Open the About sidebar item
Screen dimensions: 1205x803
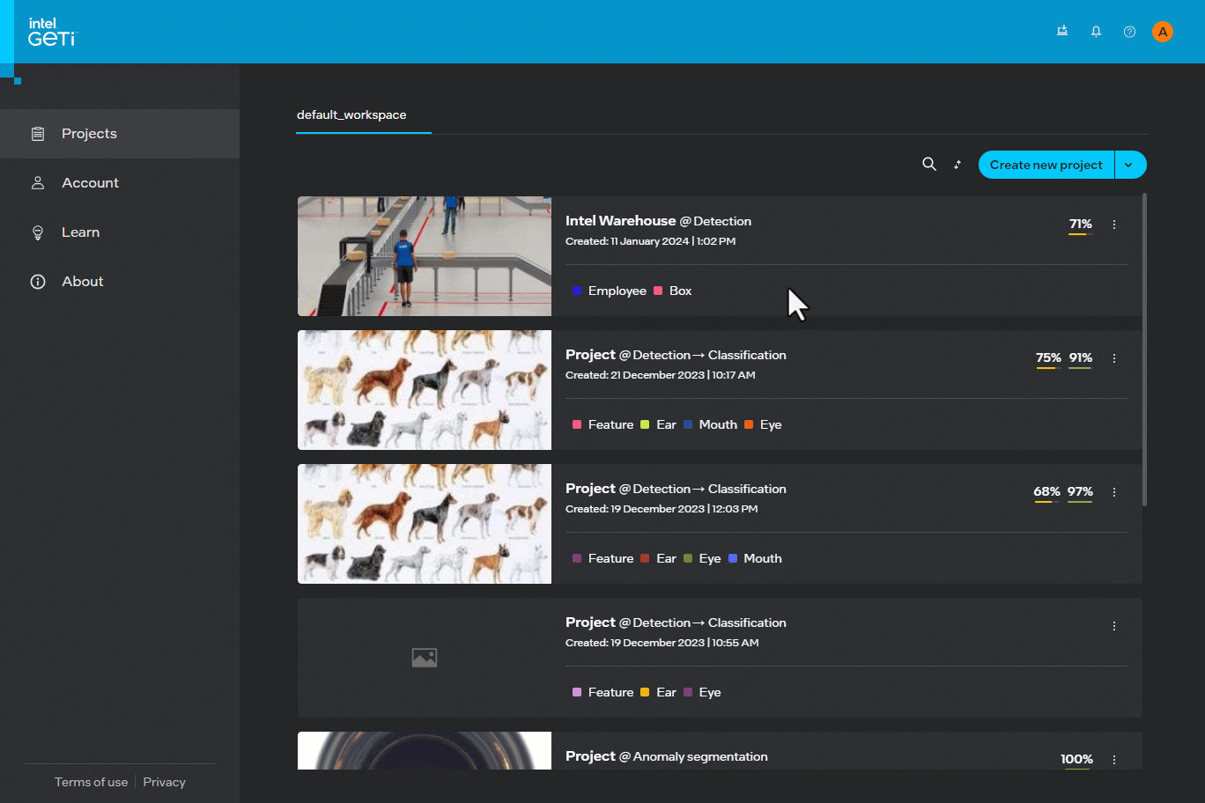[x=82, y=282]
